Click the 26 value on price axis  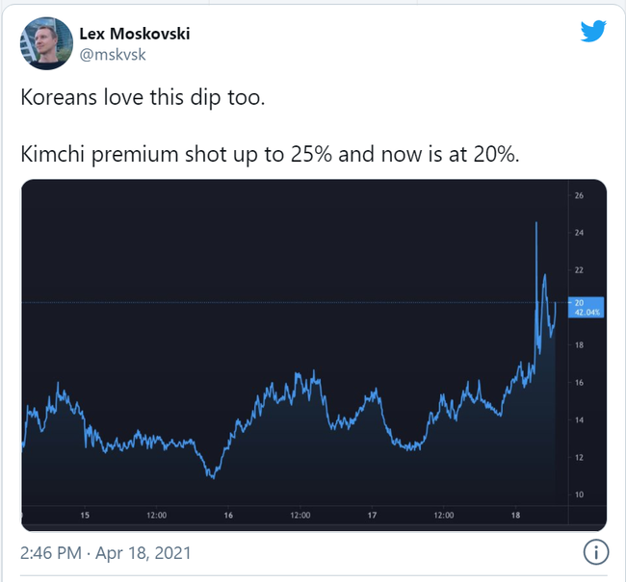pyautogui.click(x=579, y=195)
